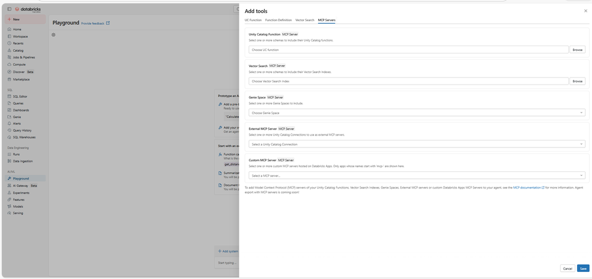
Task: Click the Start typing message box
Action: (x=227, y=263)
